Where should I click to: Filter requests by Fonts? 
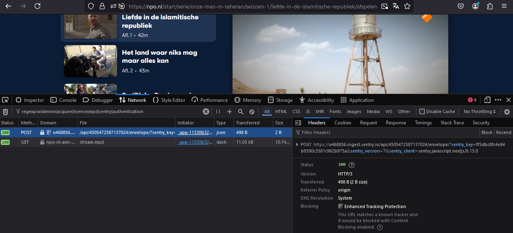click(x=335, y=111)
